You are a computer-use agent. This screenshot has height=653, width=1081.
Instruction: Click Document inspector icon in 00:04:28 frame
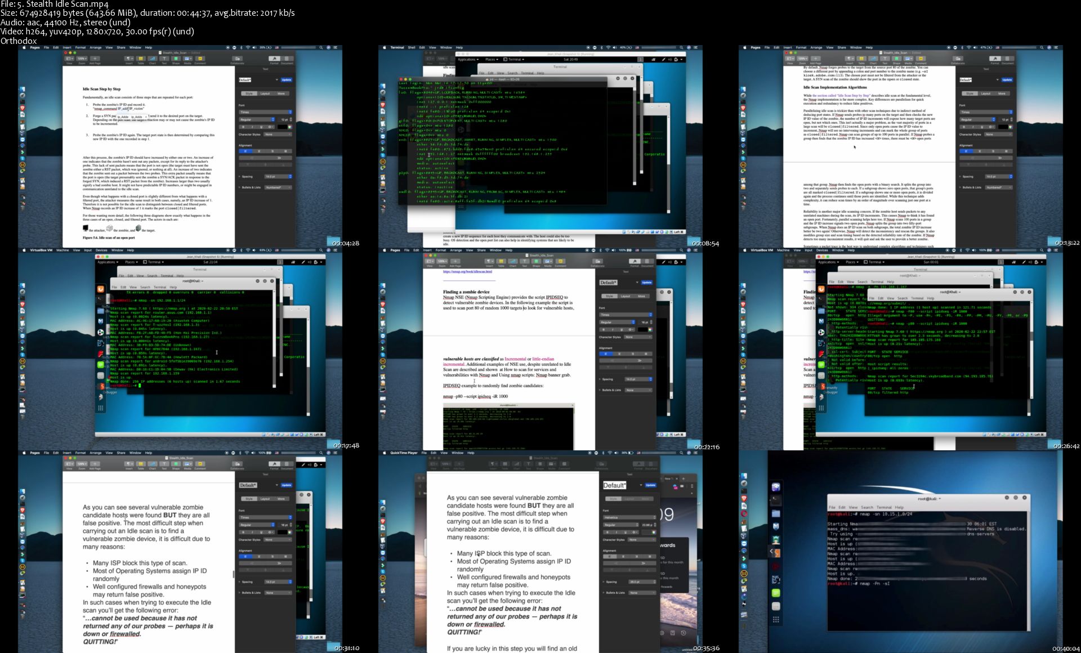(x=287, y=59)
